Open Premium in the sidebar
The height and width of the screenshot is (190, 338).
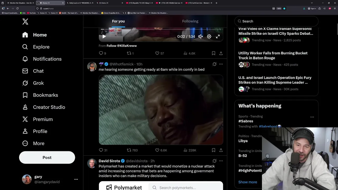coord(37,119)
